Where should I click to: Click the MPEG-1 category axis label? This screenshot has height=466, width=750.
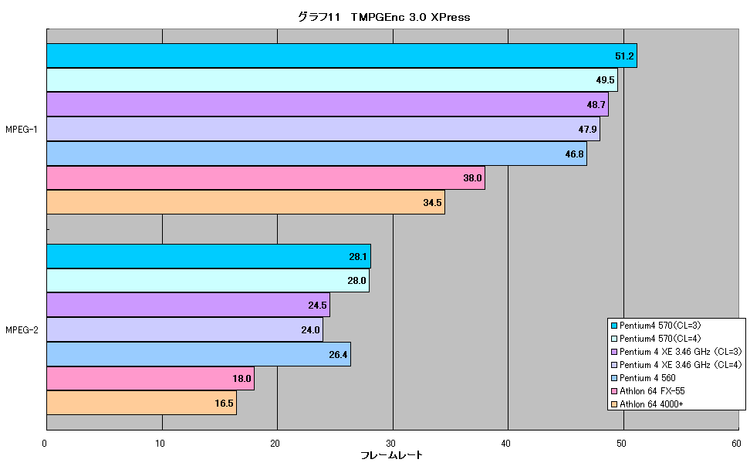22,129
